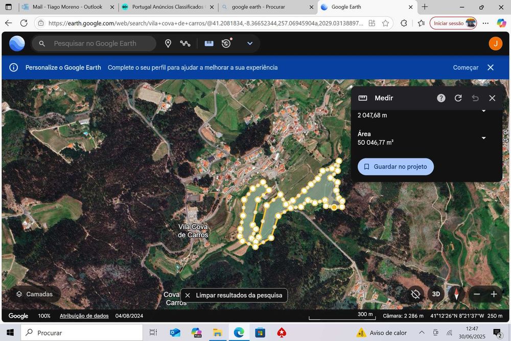Add a placemark with the pin icon
This screenshot has height=341, width=511.
(x=168, y=43)
